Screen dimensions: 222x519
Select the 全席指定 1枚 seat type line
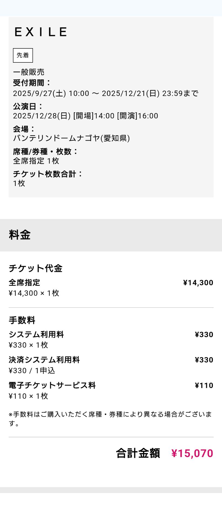coord(36,161)
